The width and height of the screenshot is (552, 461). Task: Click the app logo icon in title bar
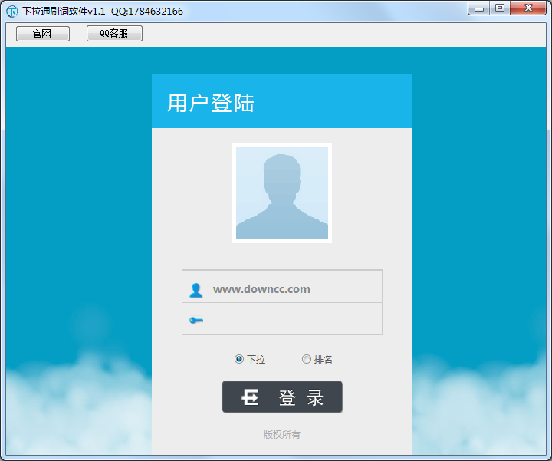[x=12, y=12]
